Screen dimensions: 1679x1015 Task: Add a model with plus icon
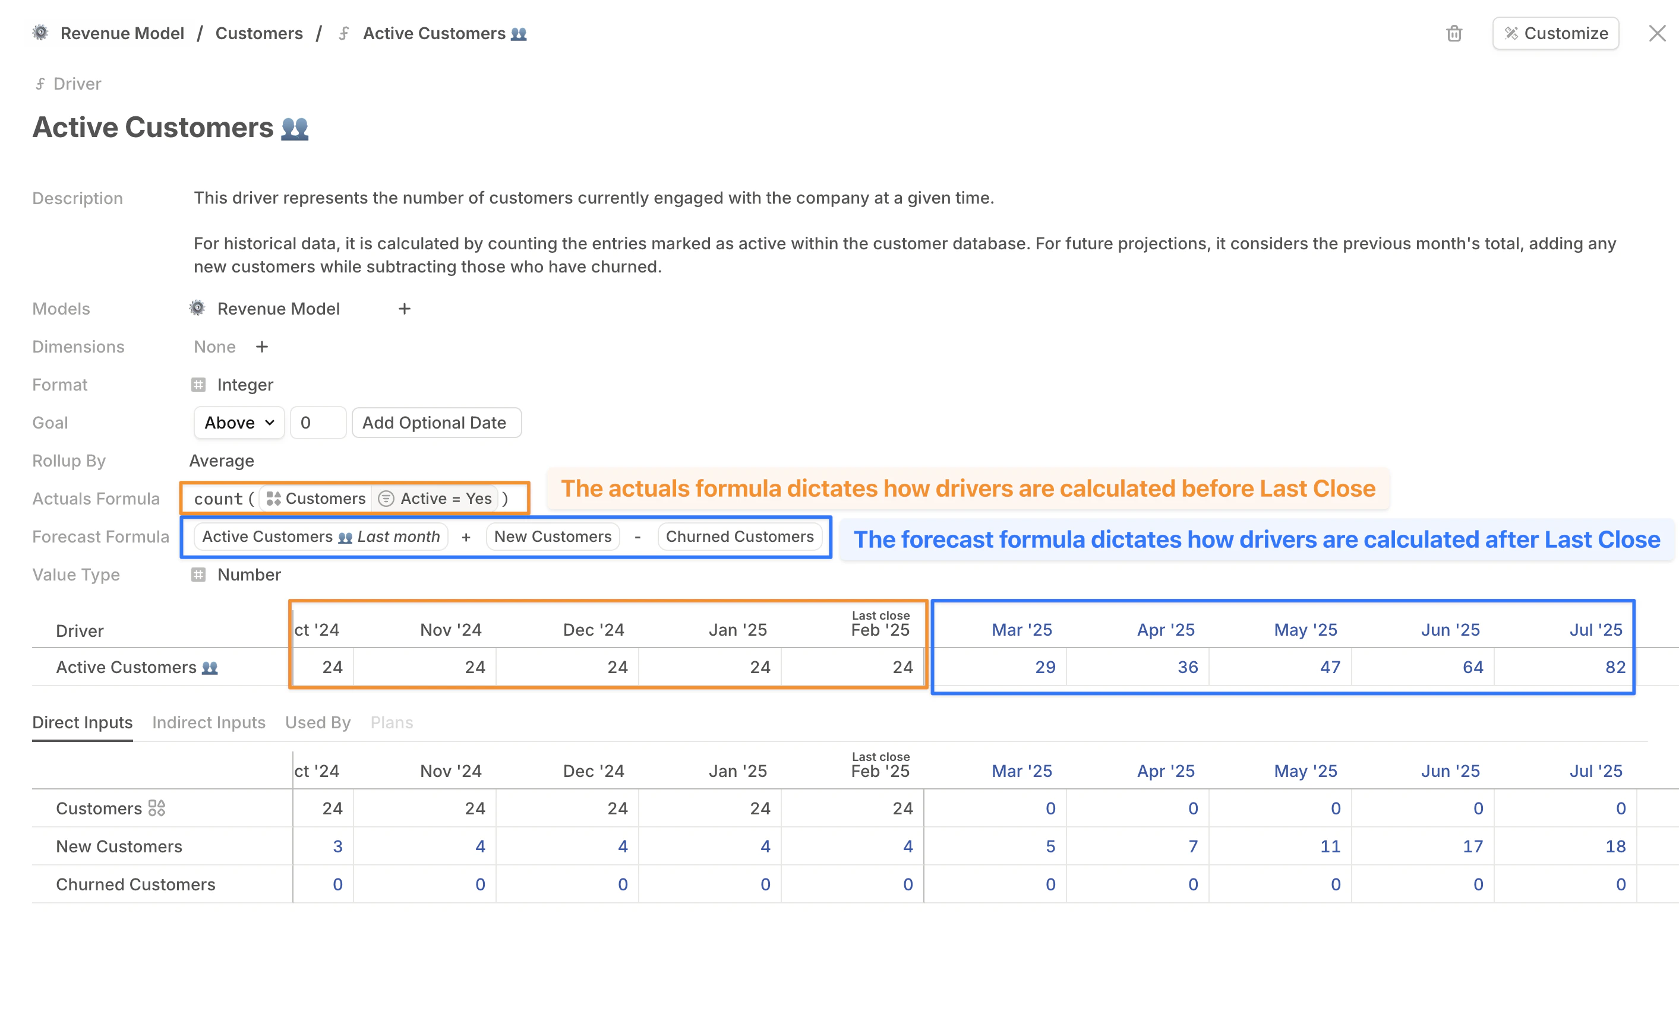[404, 309]
